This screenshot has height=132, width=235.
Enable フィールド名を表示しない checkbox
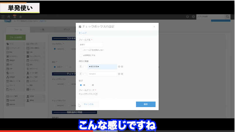coord(81,50)
